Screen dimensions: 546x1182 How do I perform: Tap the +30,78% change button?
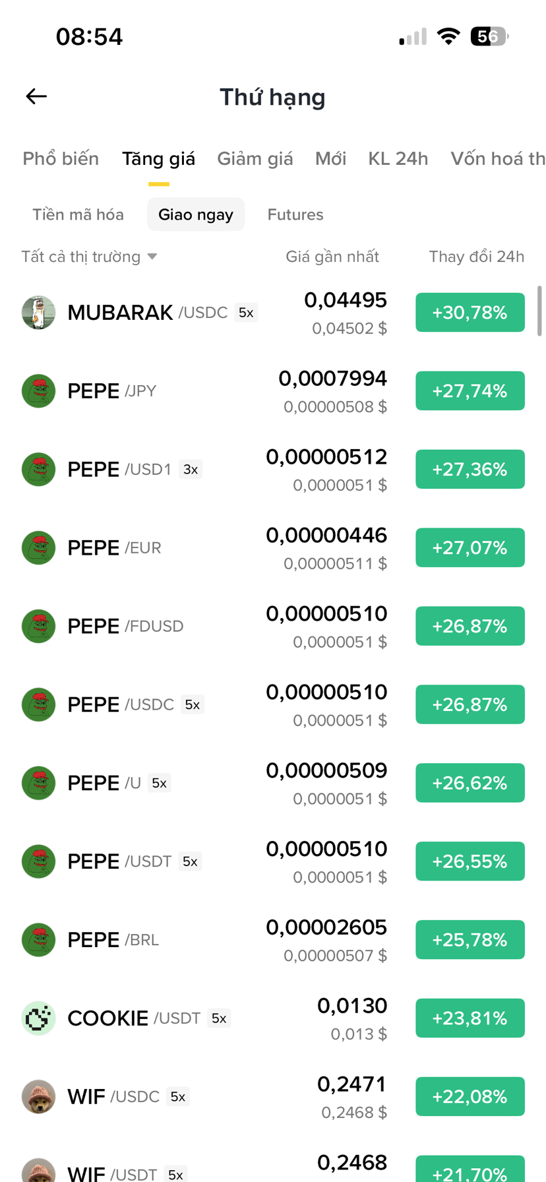[x=470, y=313]
